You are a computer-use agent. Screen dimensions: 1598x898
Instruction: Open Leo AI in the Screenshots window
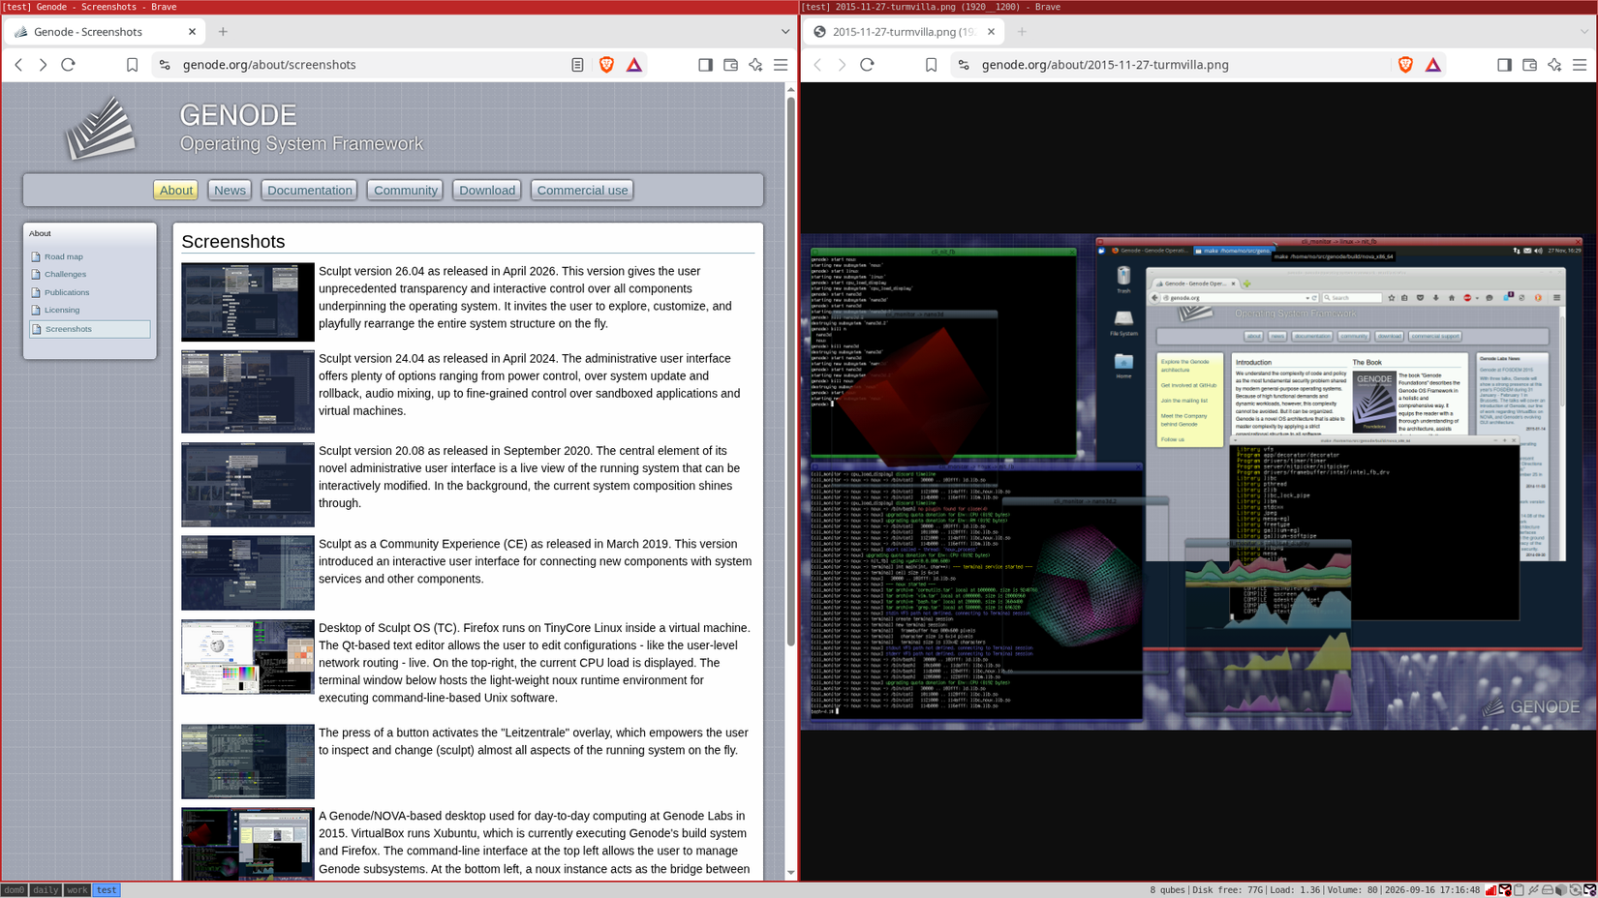click(x=755, y=65)
